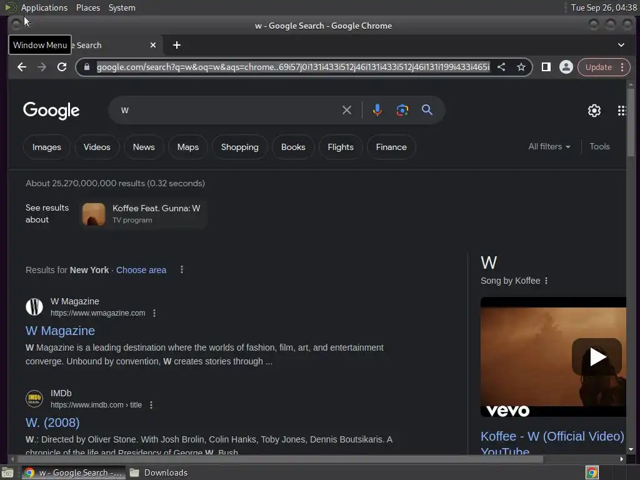
Task: Open the tab search dropdown arrow
Action: pyautogui.click(x=621, y=45)
